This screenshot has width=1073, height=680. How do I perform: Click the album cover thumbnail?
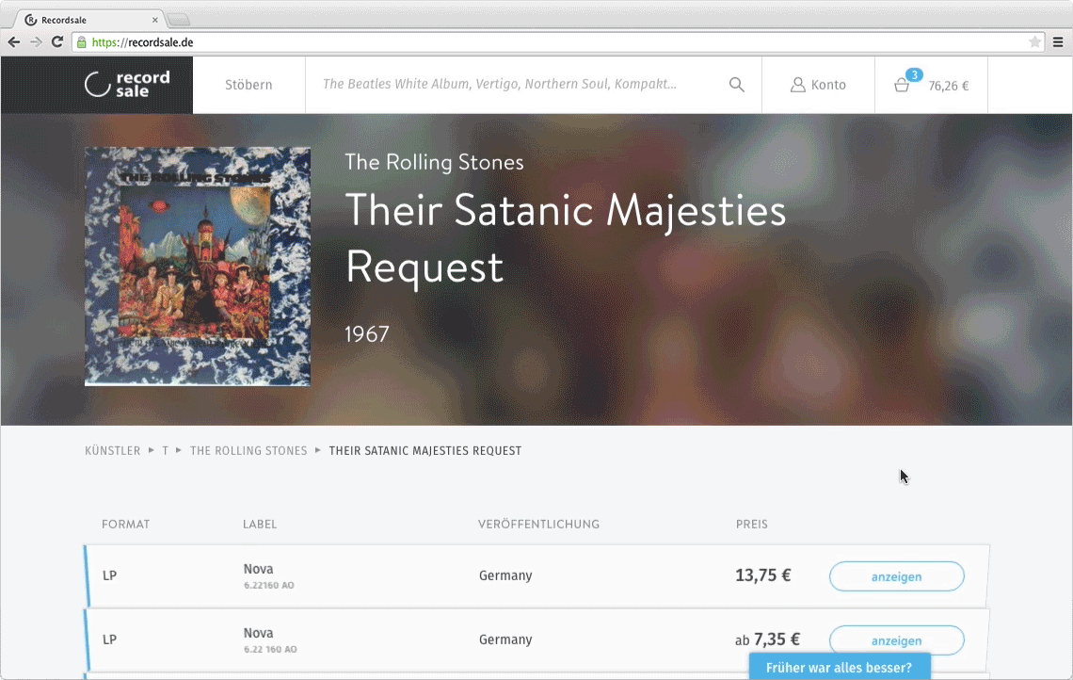[198, 267]
